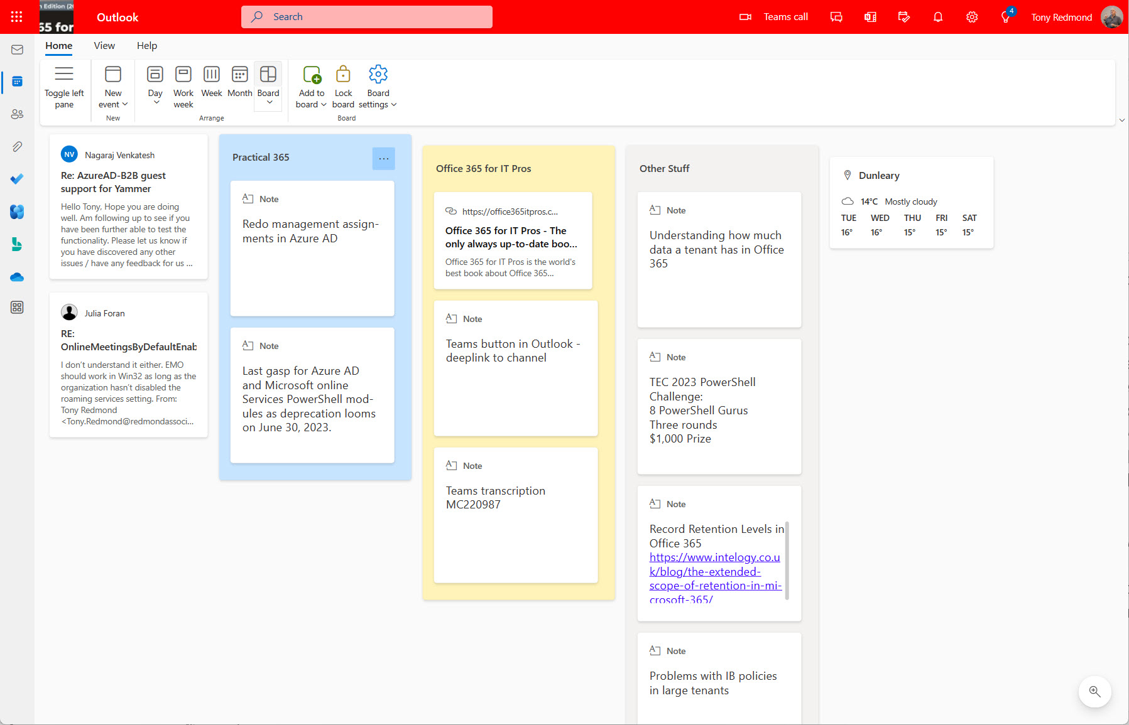Expand the Board view dropdown chevron
The image size is (1129, 725).
(x=270, y=103)
